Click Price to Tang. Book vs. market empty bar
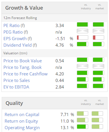 point(98,66)
